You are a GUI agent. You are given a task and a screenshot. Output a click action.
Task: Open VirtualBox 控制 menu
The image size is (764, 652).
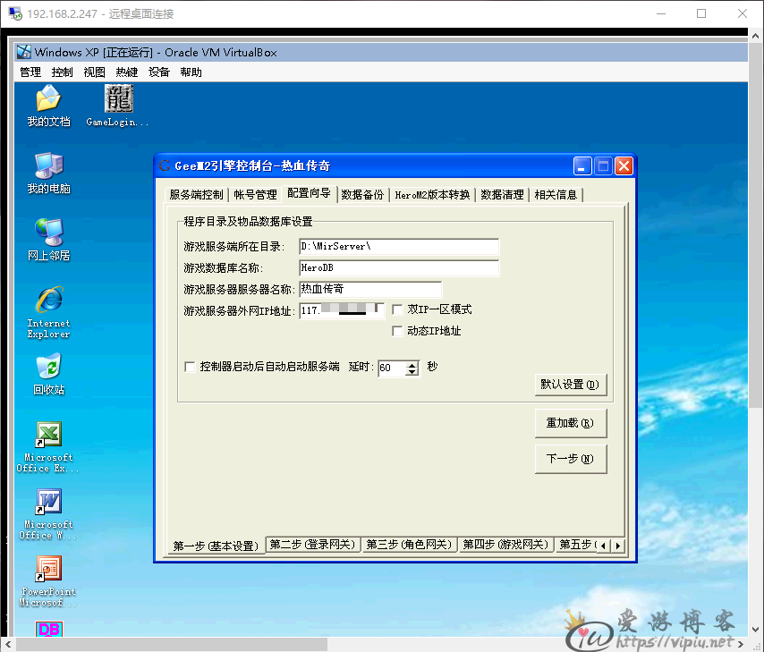tap(62, 72)
